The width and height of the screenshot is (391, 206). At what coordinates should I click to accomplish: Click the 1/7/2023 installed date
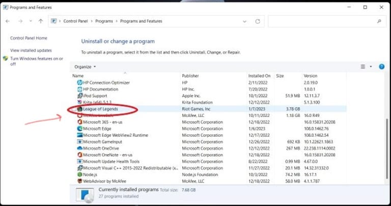pyautogui.click(x=257, y=109)
